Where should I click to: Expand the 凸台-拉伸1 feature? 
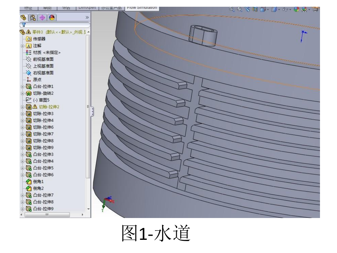tap(22, 87)
